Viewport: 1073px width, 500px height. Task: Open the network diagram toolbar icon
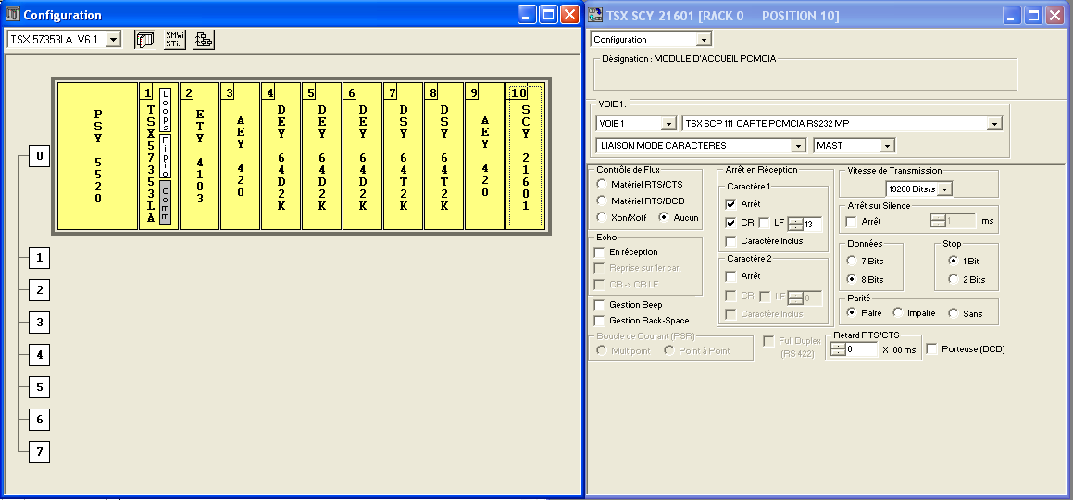(x=204, y=40)
